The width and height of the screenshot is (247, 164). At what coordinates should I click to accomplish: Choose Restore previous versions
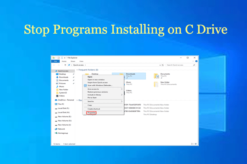point(98,92)
